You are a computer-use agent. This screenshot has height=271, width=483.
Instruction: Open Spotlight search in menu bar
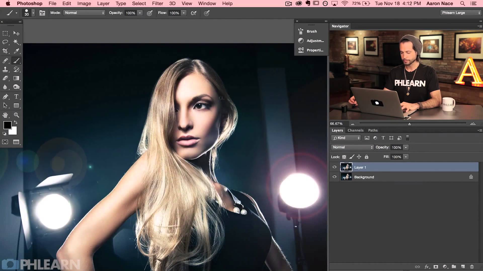[462, 4]
